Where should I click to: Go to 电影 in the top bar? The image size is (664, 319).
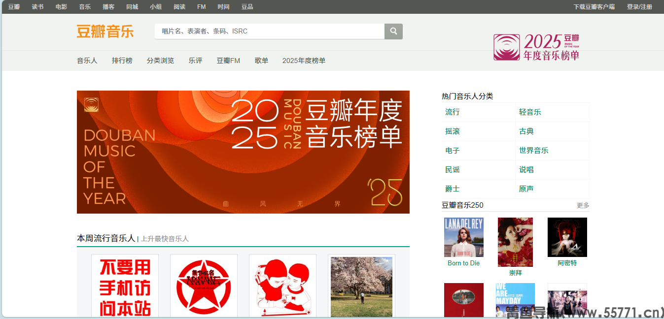coord(61,7)
